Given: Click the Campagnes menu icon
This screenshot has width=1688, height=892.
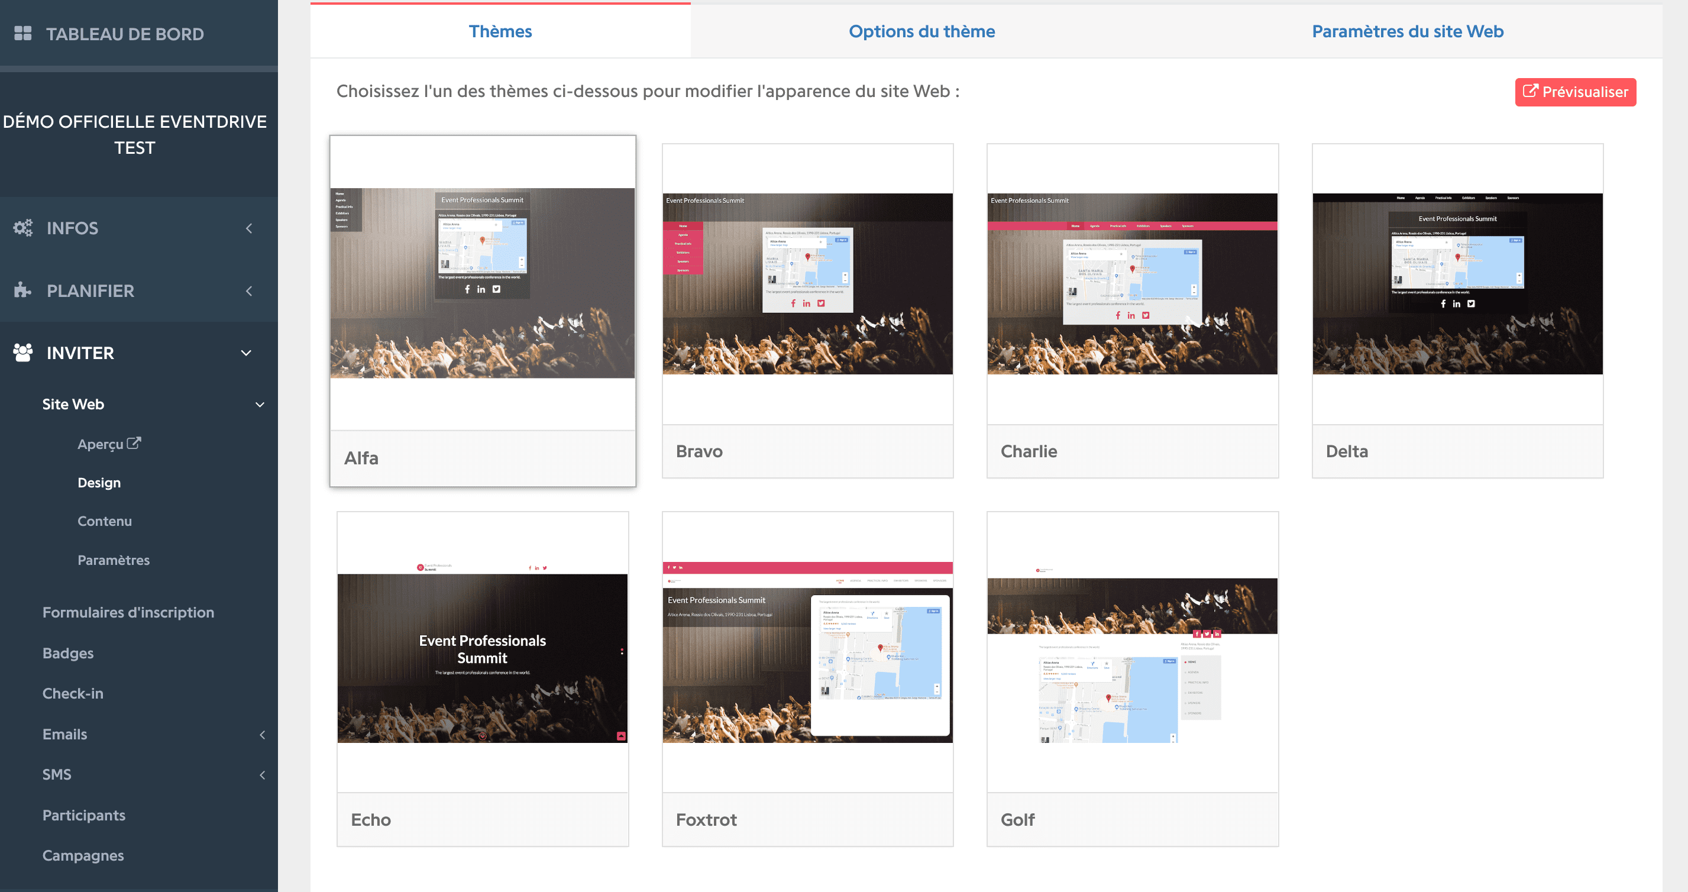Looking at the screenshot, I should (83, 854).
